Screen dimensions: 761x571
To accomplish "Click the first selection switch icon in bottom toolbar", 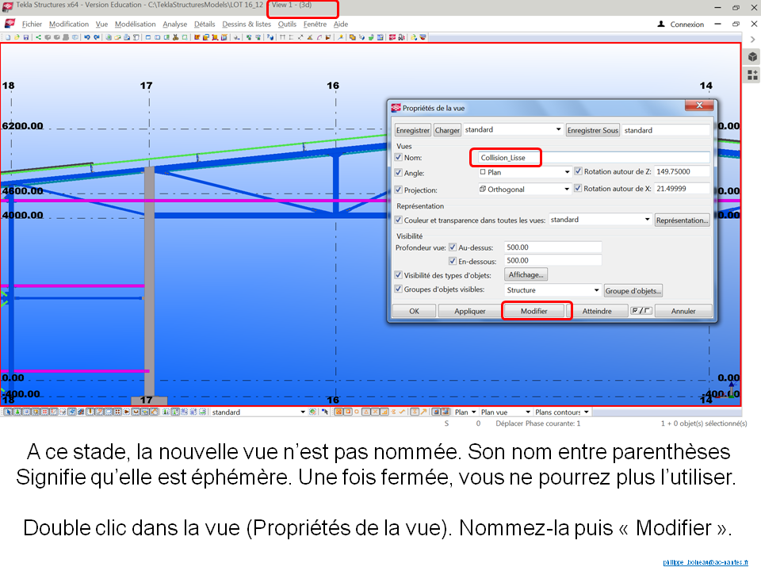I will pyautogui.click(x=8, y=412).
